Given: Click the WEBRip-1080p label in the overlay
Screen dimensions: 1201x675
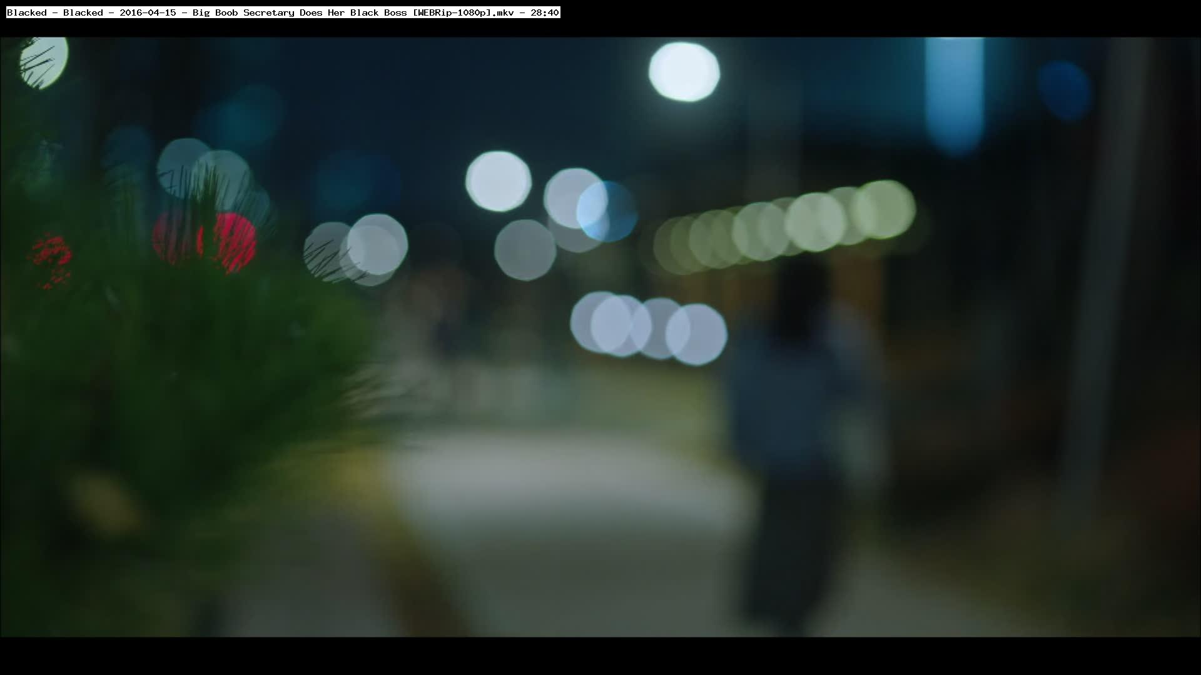Looking at the screenshot, I should (x=453, y=12).
